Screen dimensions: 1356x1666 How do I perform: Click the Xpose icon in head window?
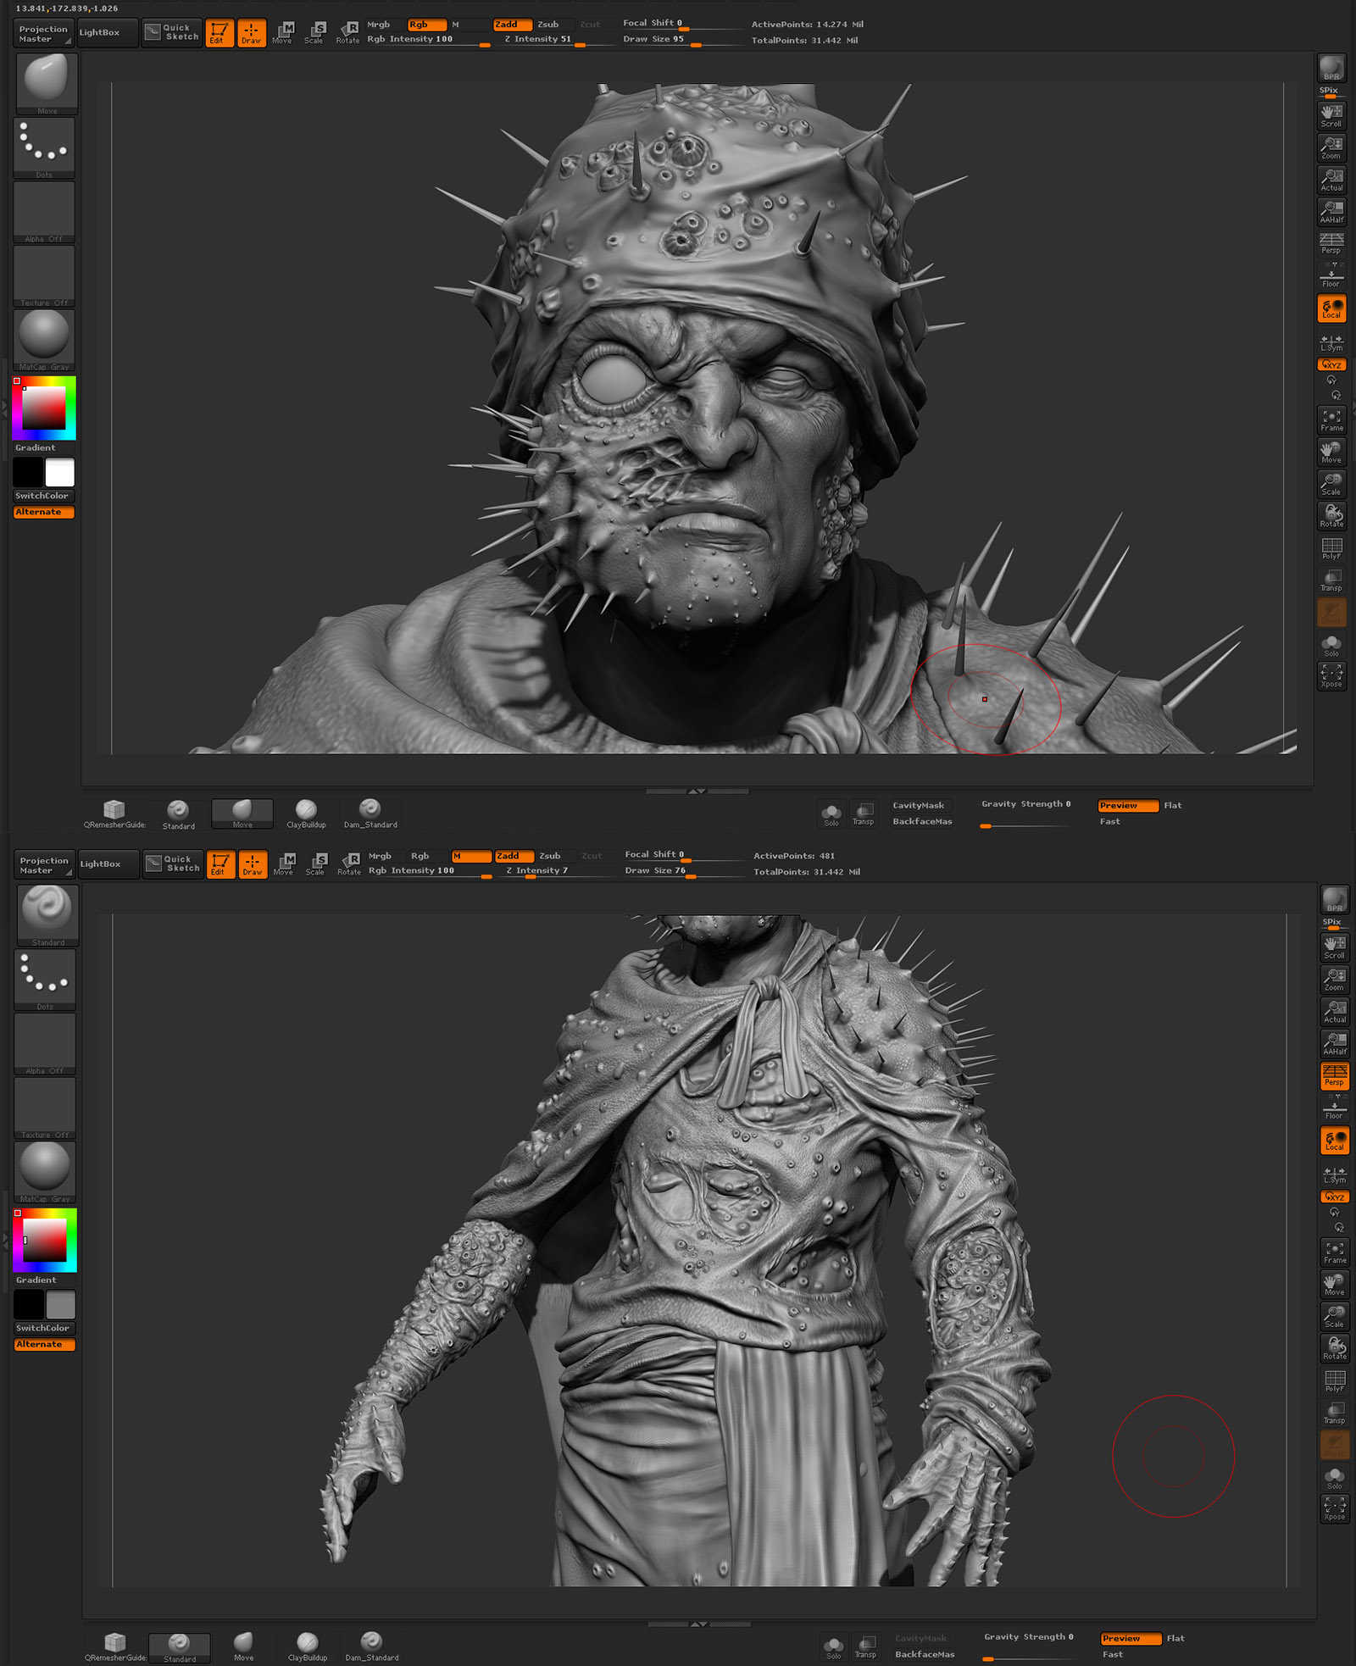(x=1331, y=676)
